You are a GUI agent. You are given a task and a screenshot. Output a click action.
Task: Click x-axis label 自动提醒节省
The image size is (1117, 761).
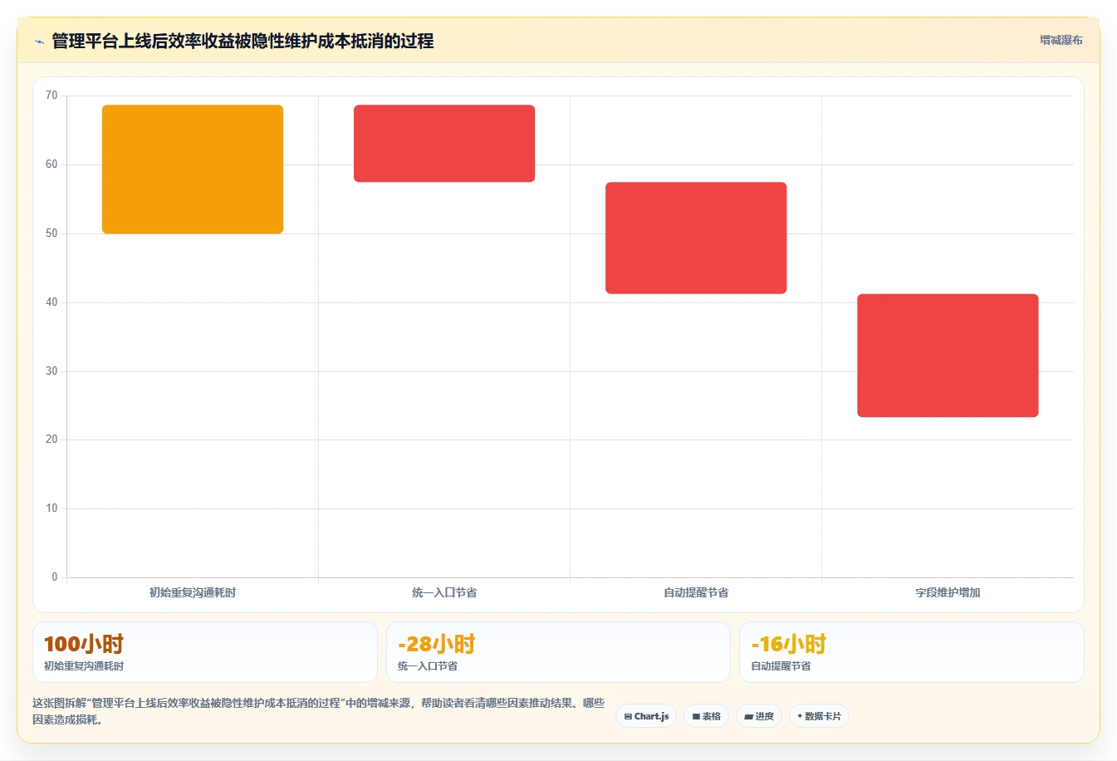696,592
